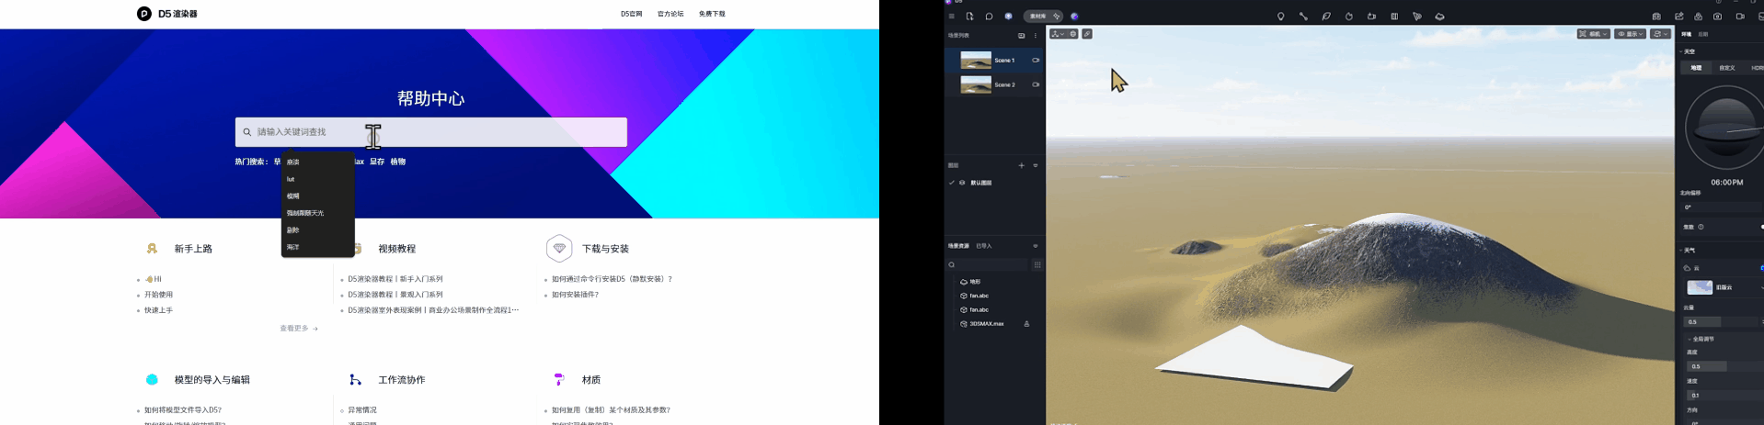Screen dimensions: 1764x425
Task: Click the import file icon in D5 toolbar
Action: pos(969,17)
